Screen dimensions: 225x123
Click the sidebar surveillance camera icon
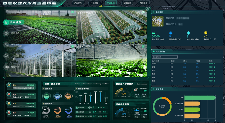(x=6, y=56)
